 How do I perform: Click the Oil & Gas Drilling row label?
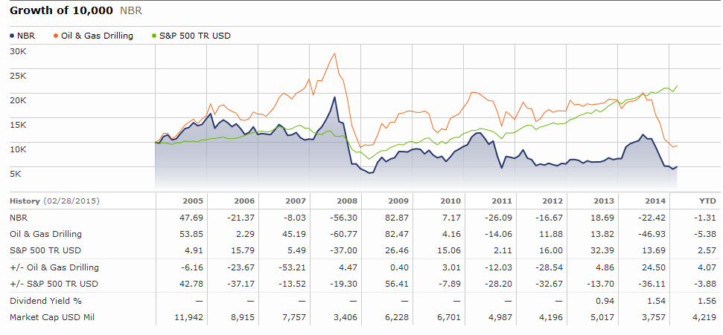pyautogui.click(x=45, y=234)
